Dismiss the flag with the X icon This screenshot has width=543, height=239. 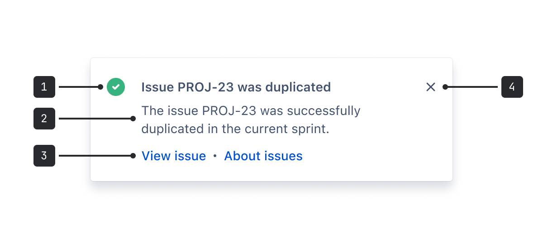click(x=431, y=87)
